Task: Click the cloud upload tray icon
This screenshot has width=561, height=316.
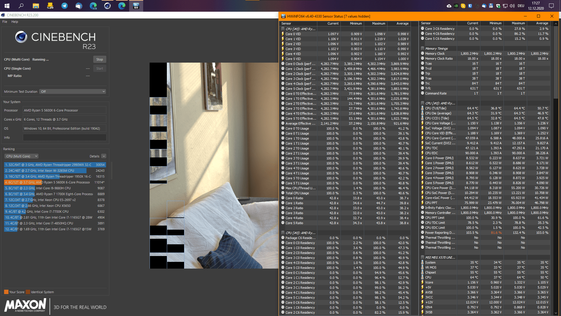Action: (449, 6)
